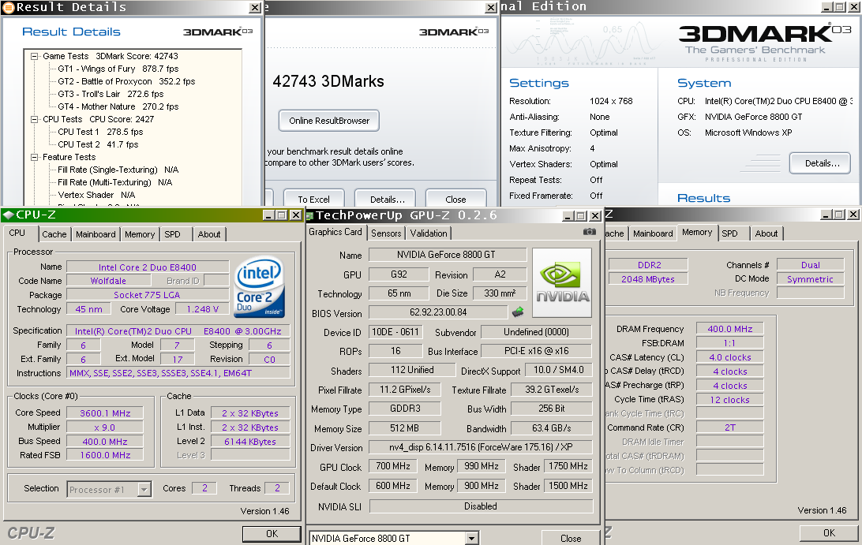Click the Close button in GPU-Z
This screenshot has height=545, width=862.
[x=570, y=539]
